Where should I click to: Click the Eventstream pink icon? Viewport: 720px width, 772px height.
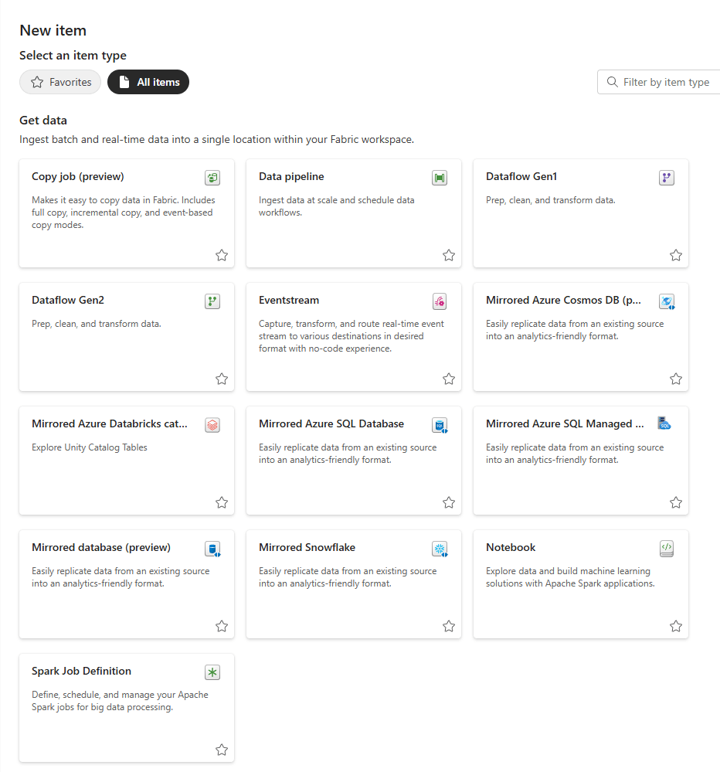point(440,301)
